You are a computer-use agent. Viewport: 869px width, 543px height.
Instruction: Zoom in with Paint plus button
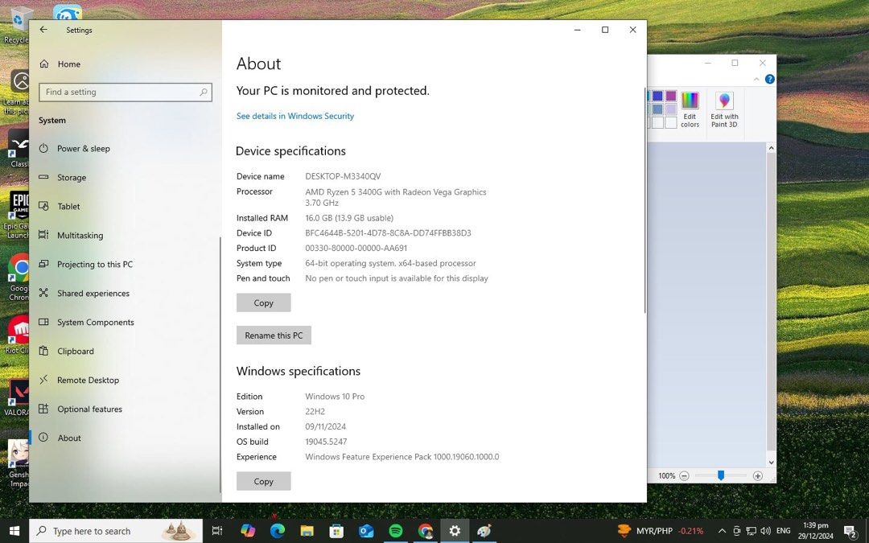[758, 475]
